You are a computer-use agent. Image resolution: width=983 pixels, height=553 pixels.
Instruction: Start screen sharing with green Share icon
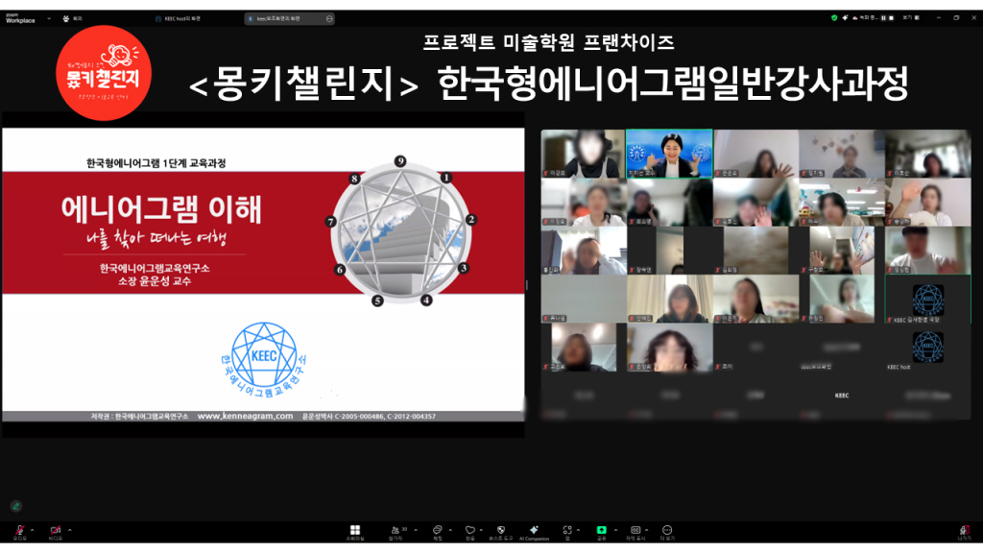point(601,532)
